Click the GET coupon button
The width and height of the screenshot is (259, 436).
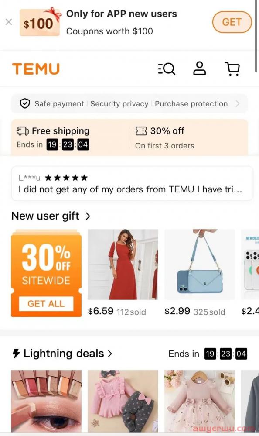pos(232,22)
